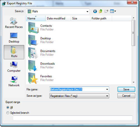
Task: Click the file list scrollbar thumb
Action: [x=133, y=33]
